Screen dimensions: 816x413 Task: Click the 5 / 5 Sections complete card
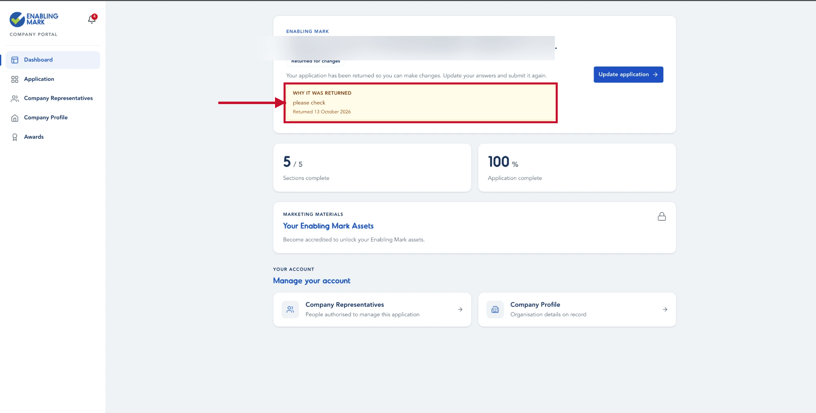tap(372, 167)
